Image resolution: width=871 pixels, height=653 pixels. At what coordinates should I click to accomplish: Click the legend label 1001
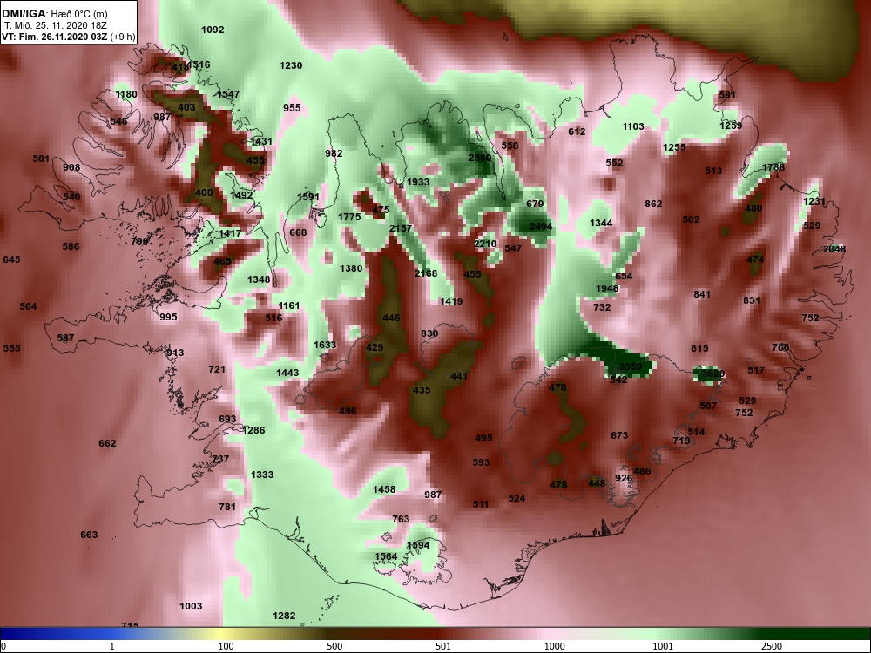[x=663, y=646]
